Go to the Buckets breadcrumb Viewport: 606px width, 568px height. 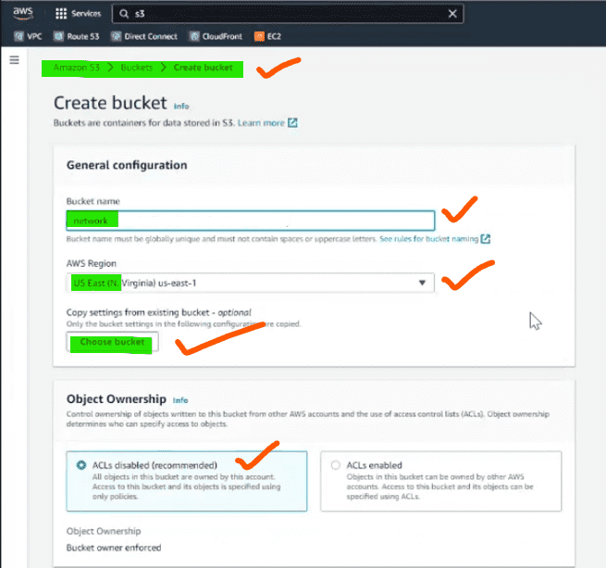pos(136,68)
